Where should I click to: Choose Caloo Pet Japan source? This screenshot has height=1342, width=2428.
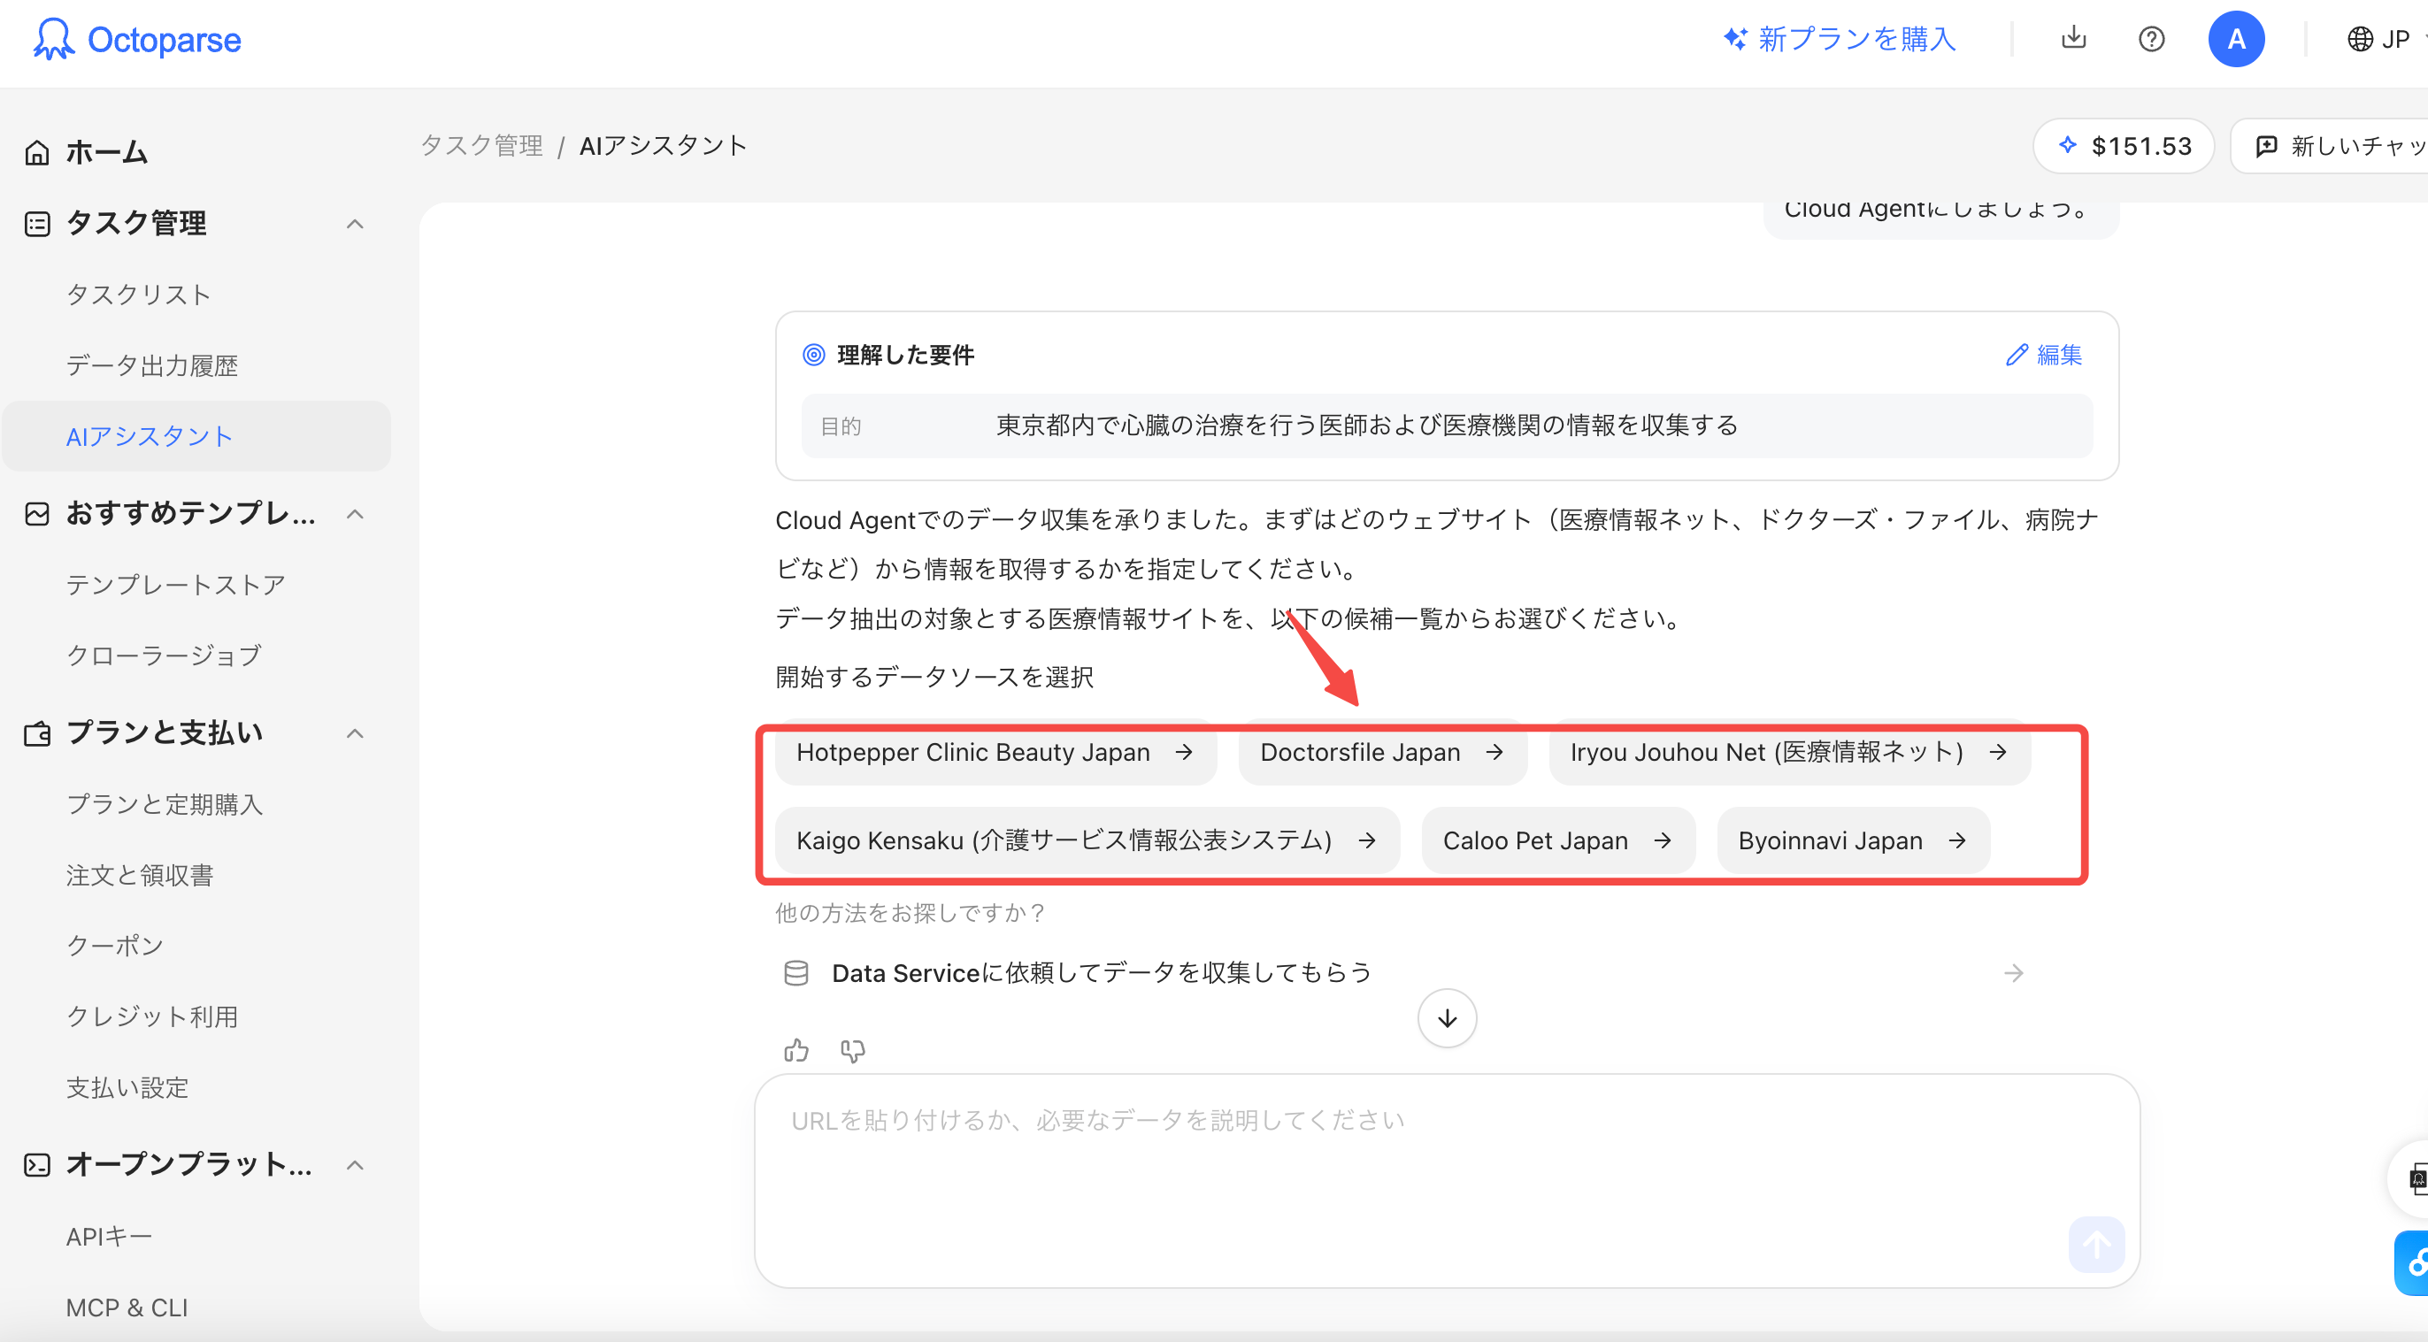click(1558, 840)
